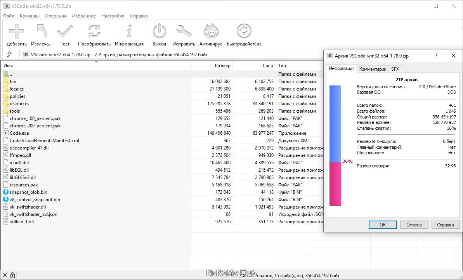Click the Извлечь (Extract) toolbar icon
463x280 pixels.
tap(42, 31)
